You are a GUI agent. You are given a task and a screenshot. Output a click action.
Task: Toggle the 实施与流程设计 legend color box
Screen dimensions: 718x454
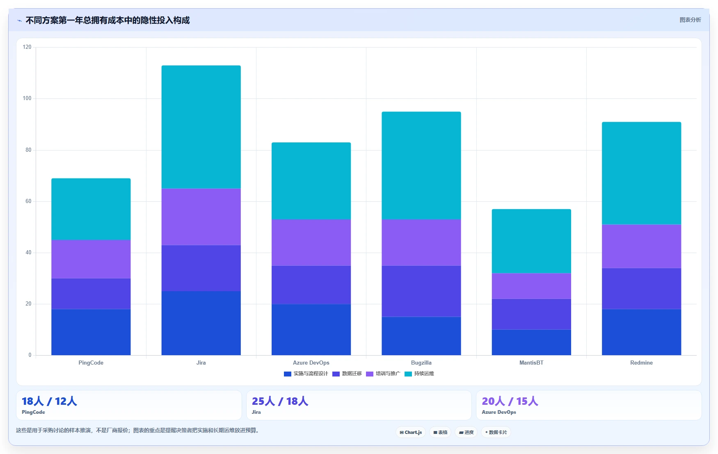(288, 374)
